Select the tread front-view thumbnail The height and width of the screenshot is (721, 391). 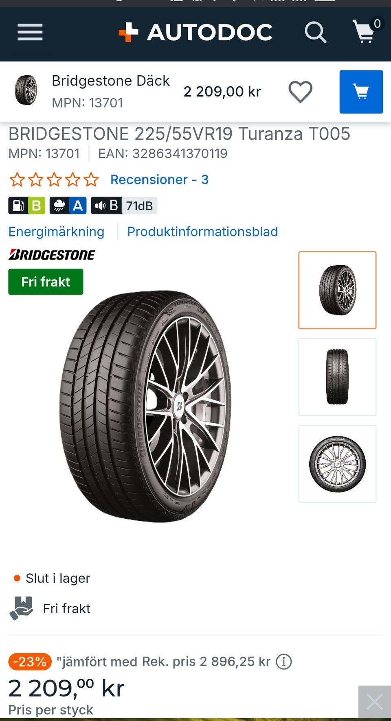point(337,377)
